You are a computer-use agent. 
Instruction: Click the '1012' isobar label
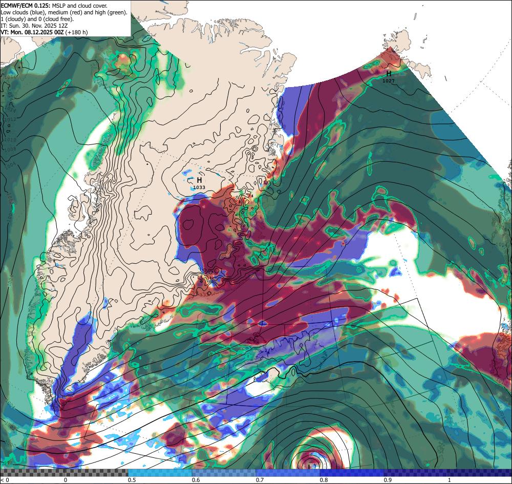(x=10, y=119)
